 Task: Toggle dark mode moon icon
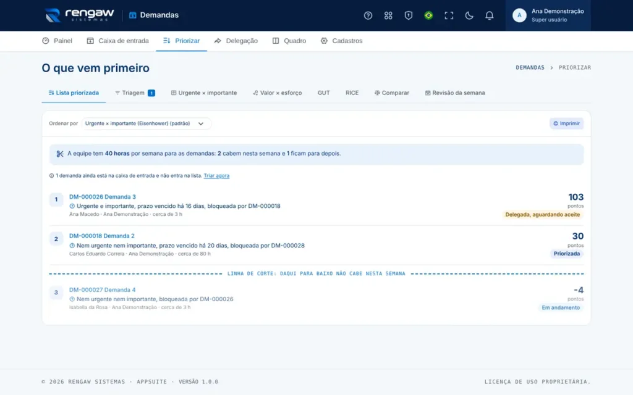point(469,15)
